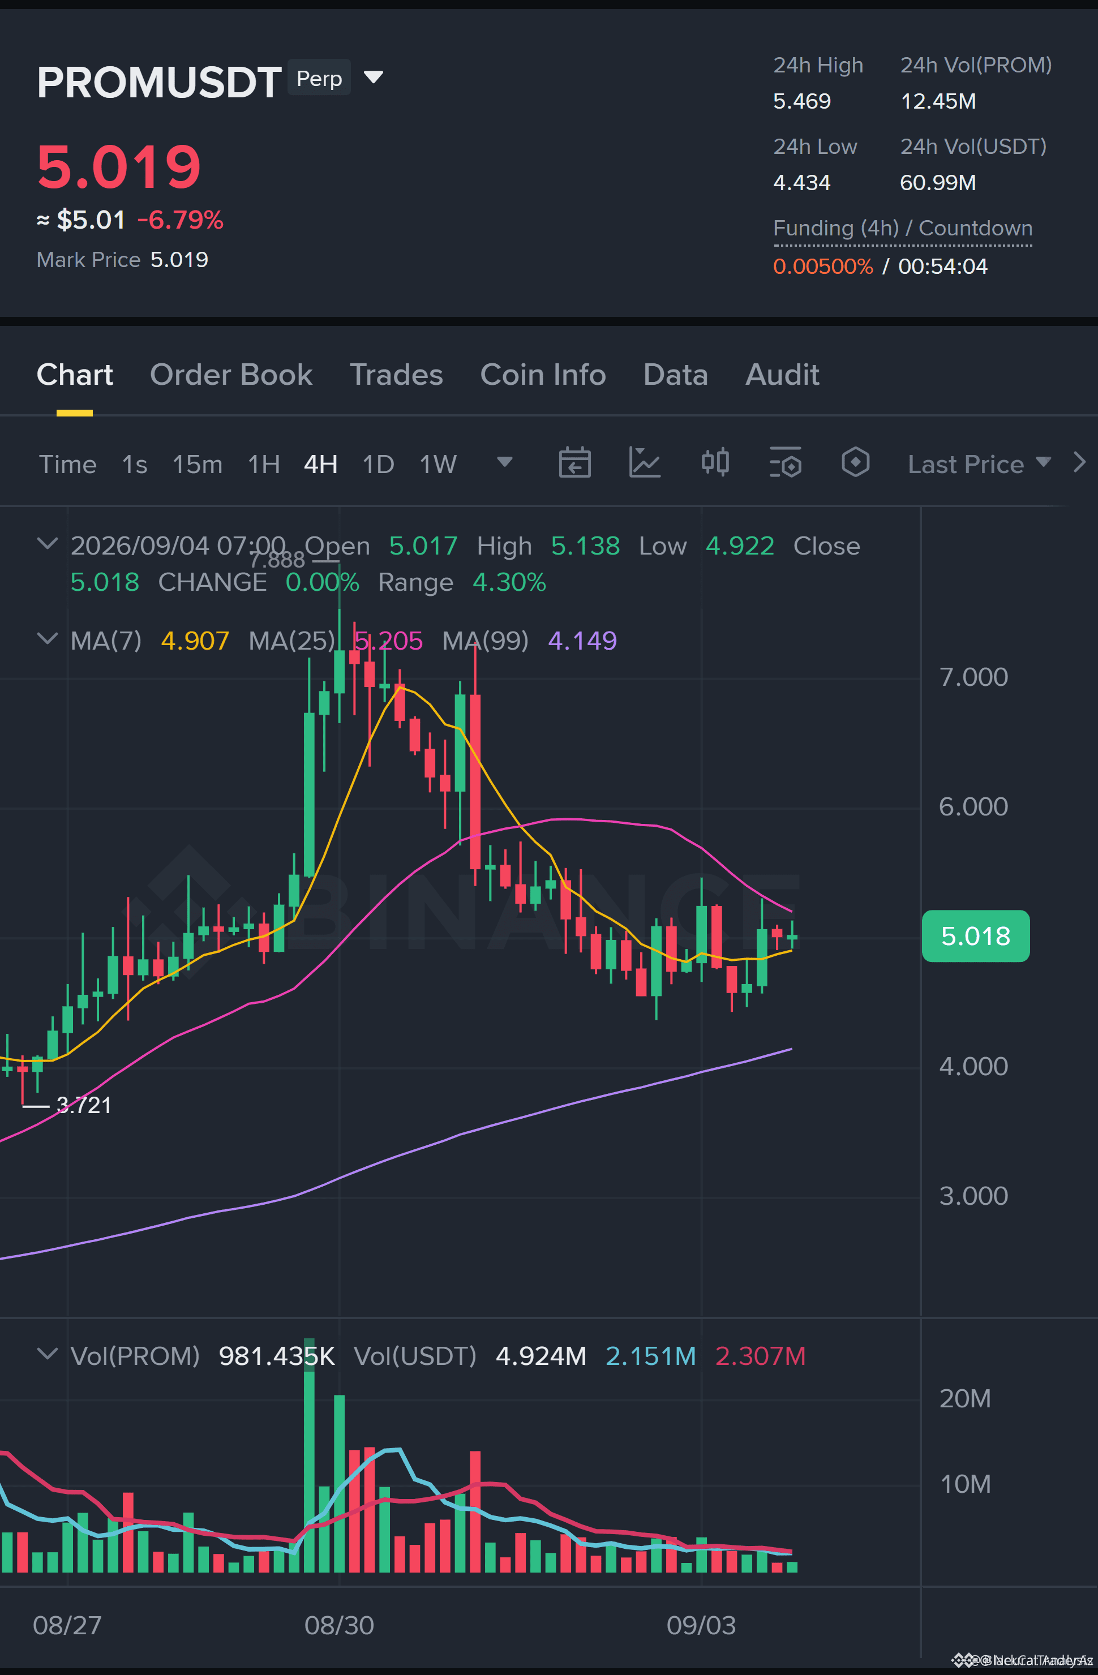1098x1675 pixels.
Task: Open chart display settings icon
Action: pos(785,463)
